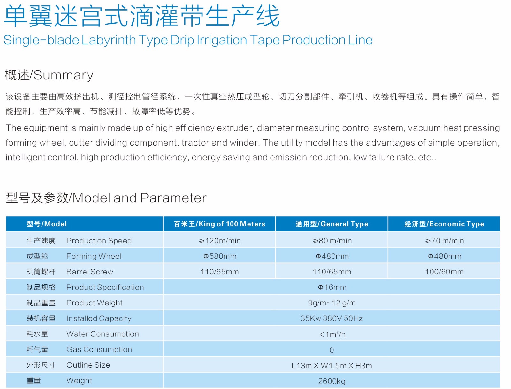The image size is (511, 389).
Task: Select the 9g/m~12 g/m product weight value
Action: (332, 303)
